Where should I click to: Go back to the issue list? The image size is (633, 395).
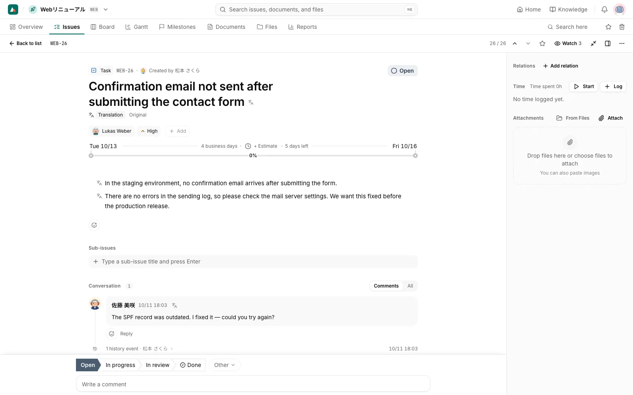click(x=25, y=43)
